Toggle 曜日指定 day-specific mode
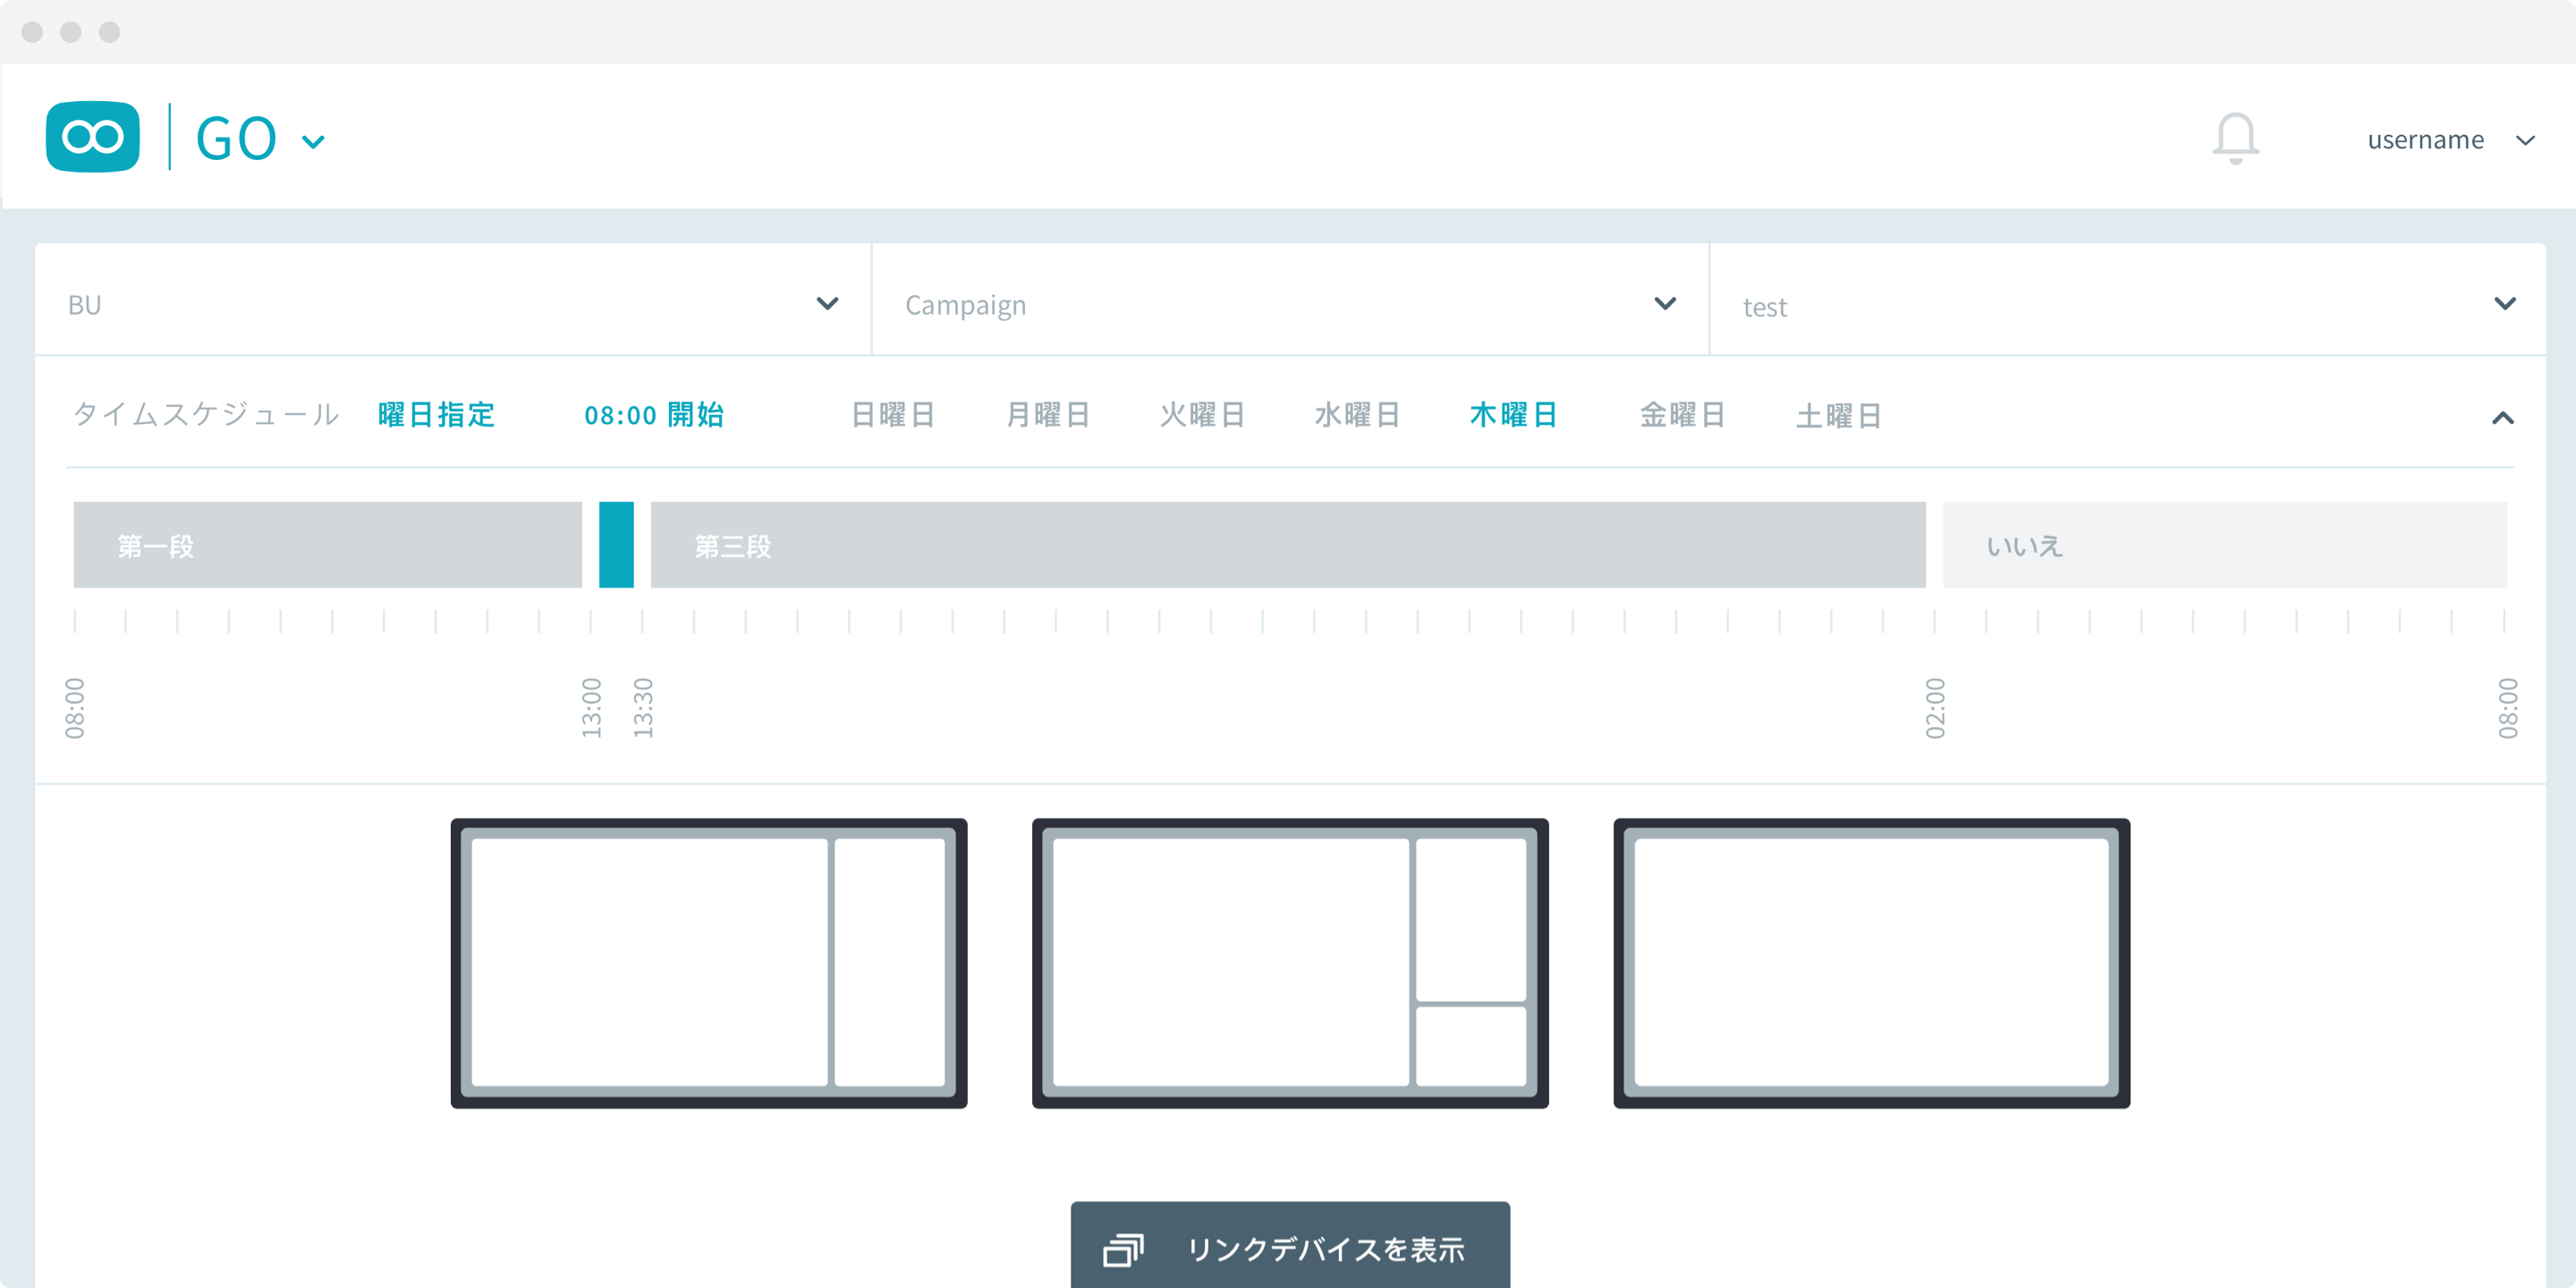The height and width of the screenshot is (1288, 2576). [437, 415]
